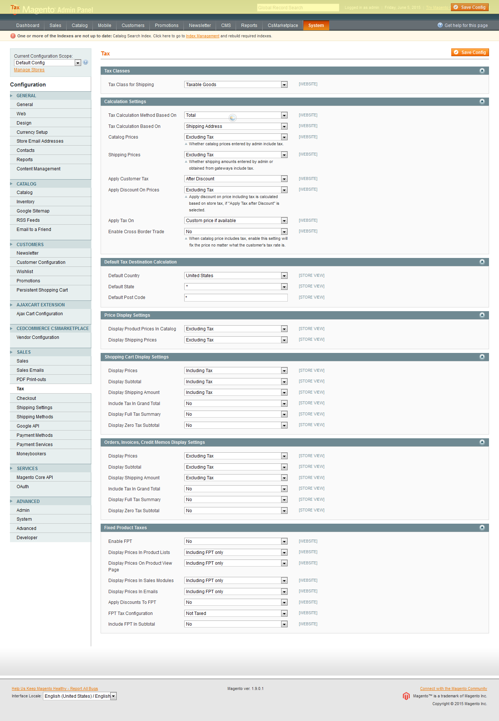Open Magento Core API in the sidebar
Viewport: 499px width, 721px height.
(50, 477)
